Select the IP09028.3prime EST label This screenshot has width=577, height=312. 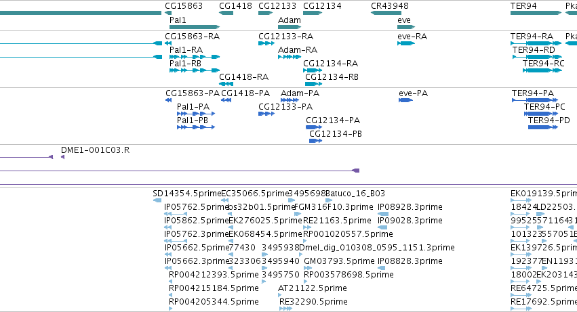coord(410,221)
